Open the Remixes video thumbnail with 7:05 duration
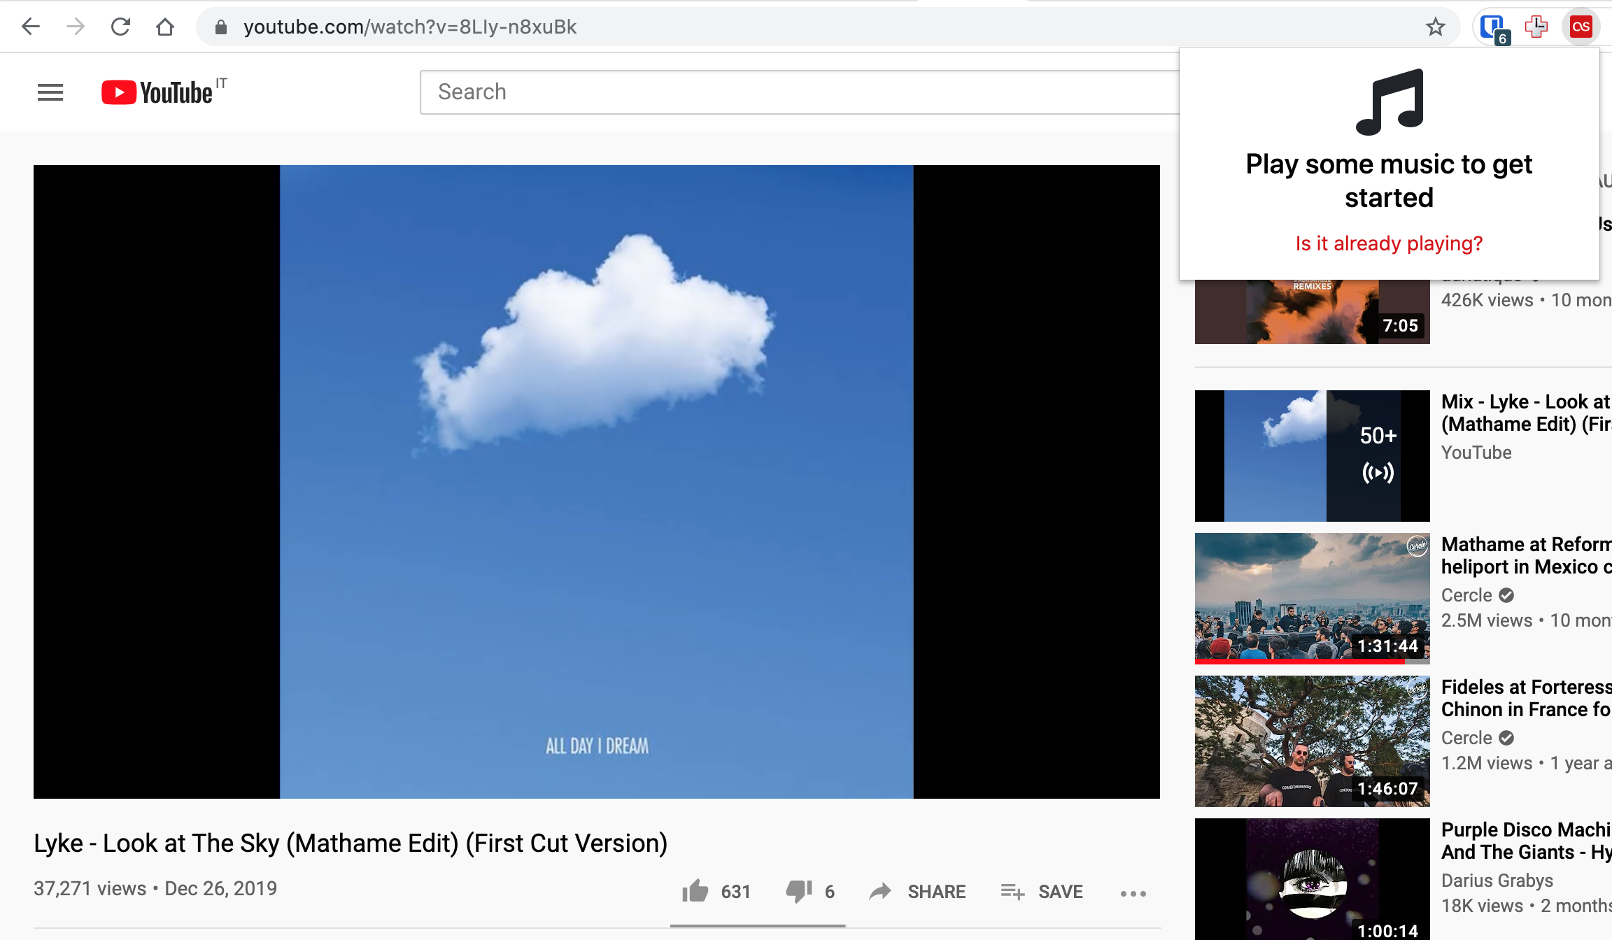This screenshot has height=940, width=1612. (1313, 312)
